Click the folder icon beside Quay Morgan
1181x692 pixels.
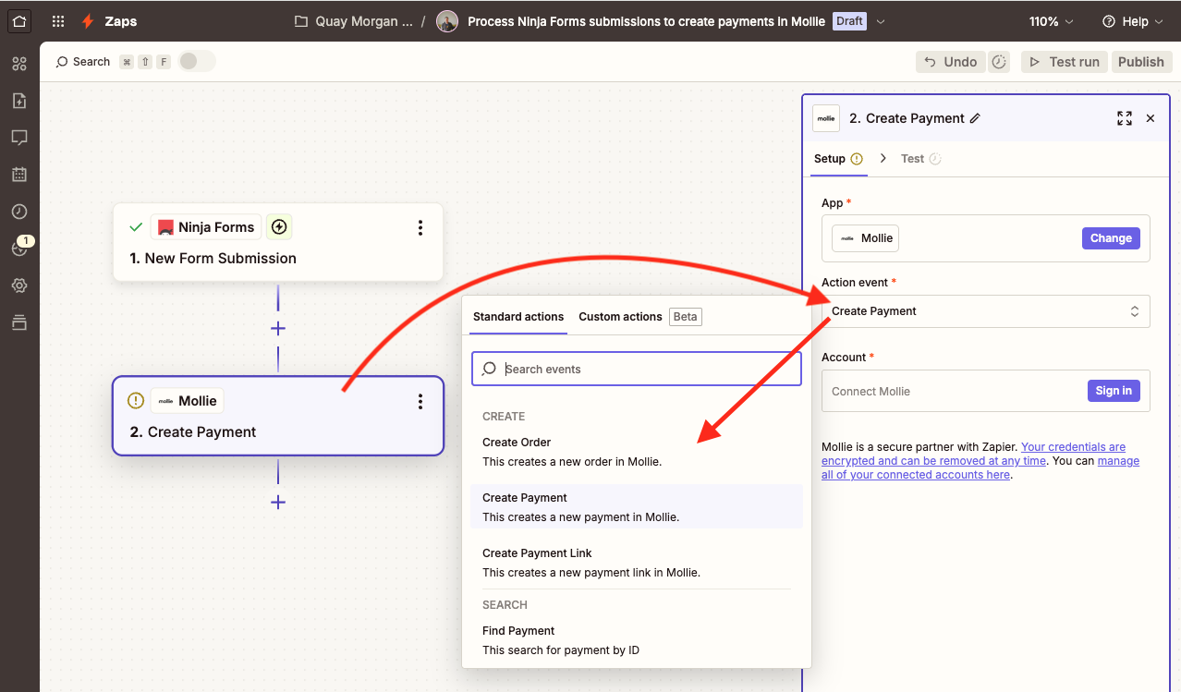(300, 21)
